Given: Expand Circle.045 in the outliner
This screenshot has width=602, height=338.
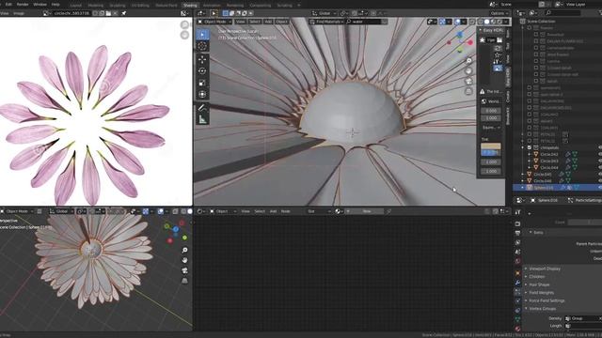Looking at the screenshot, I should [x=523, y=175].
